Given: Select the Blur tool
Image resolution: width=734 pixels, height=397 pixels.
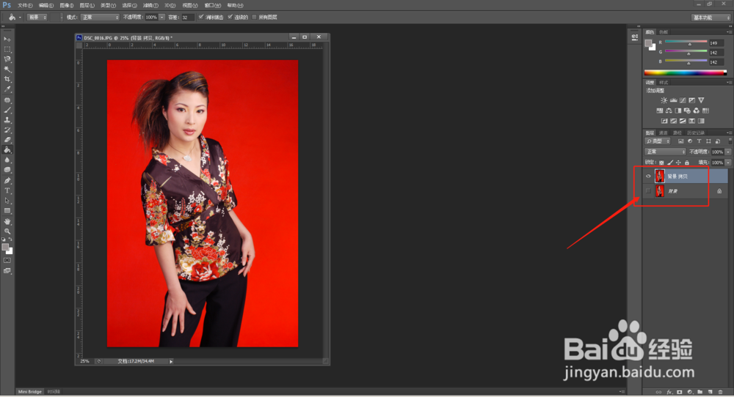Looking at the screenshot, I should coord(7,160).
